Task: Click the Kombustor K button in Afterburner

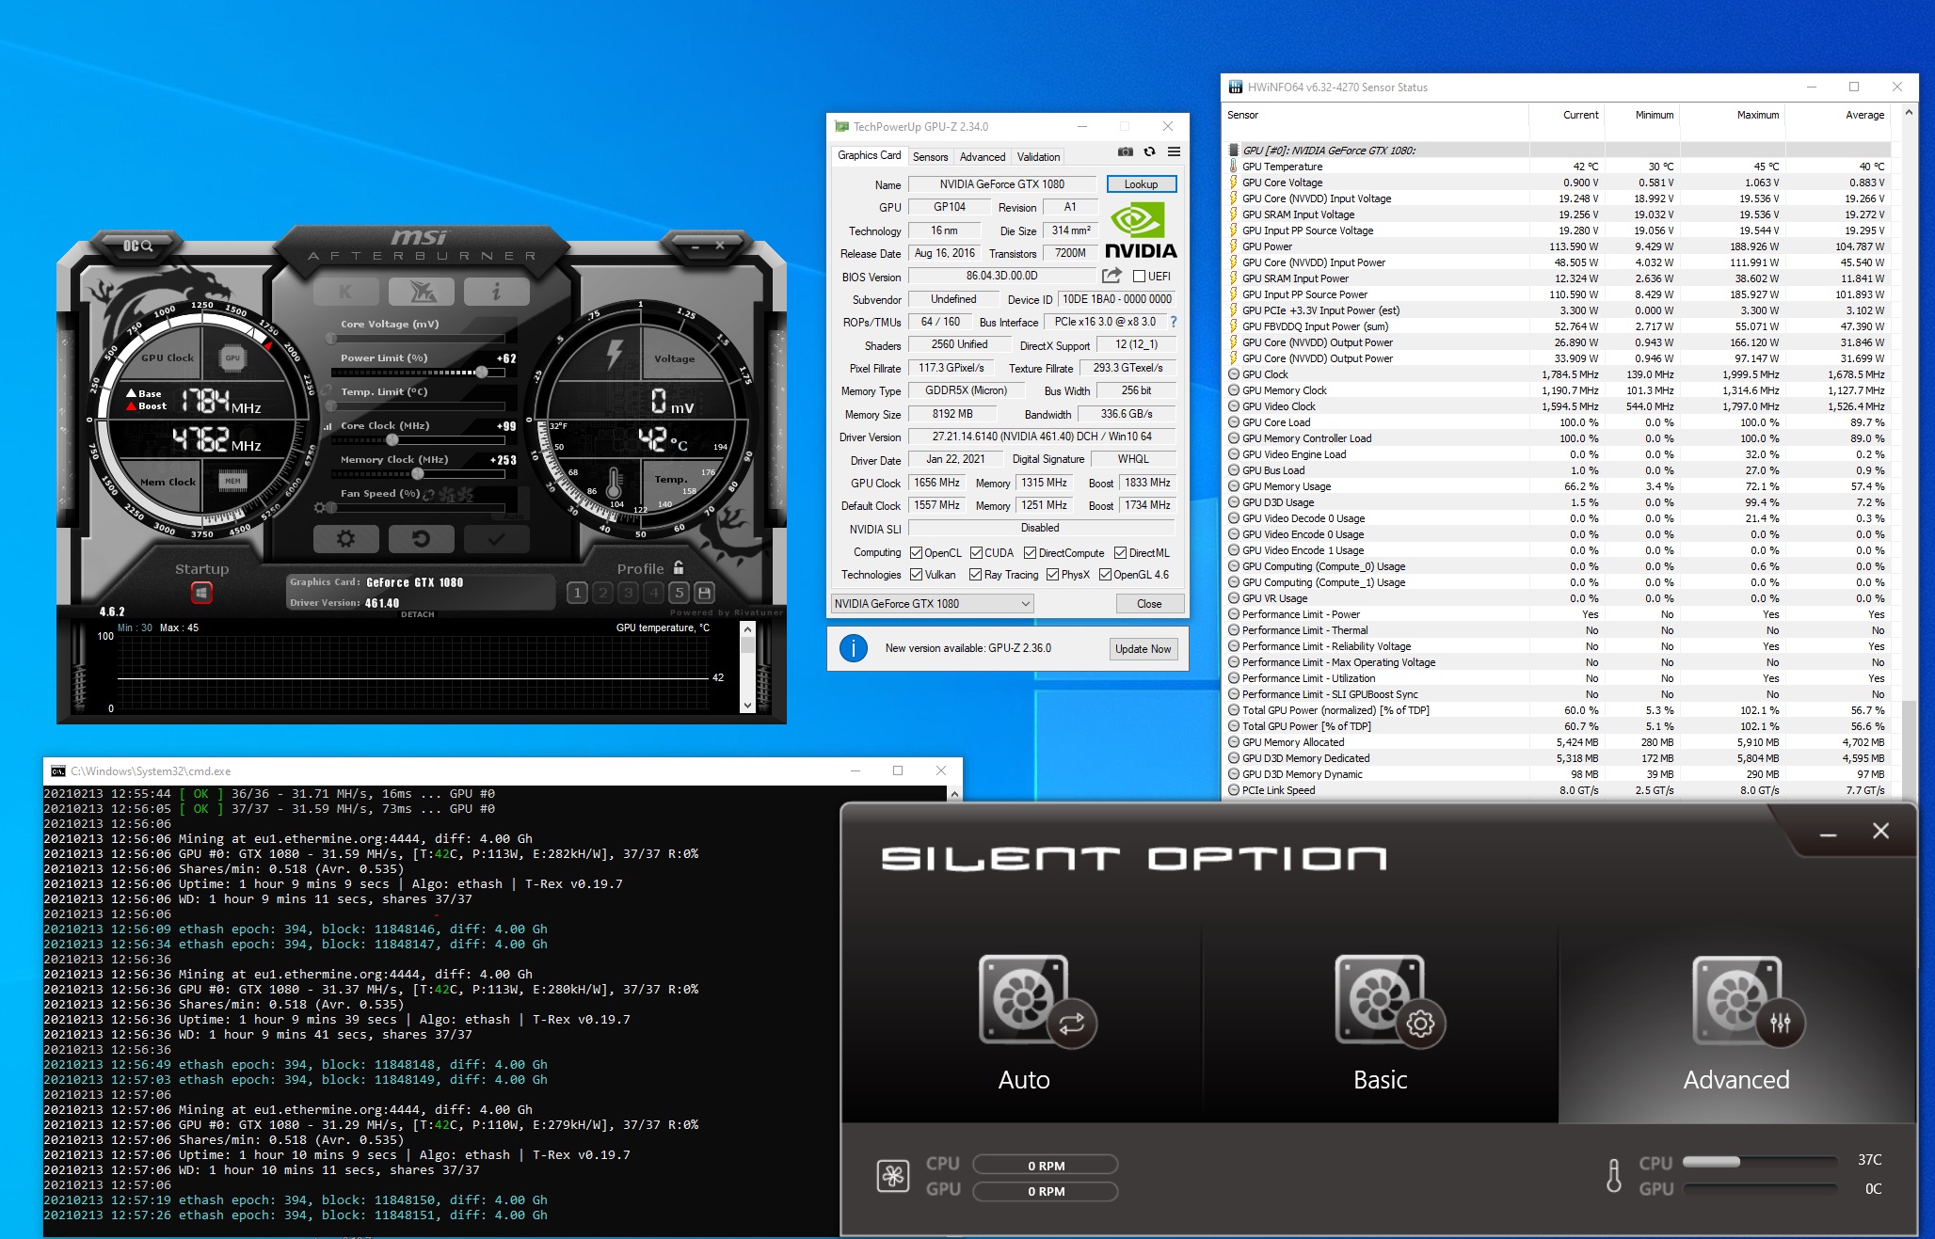Action: (x=346, y=293)
